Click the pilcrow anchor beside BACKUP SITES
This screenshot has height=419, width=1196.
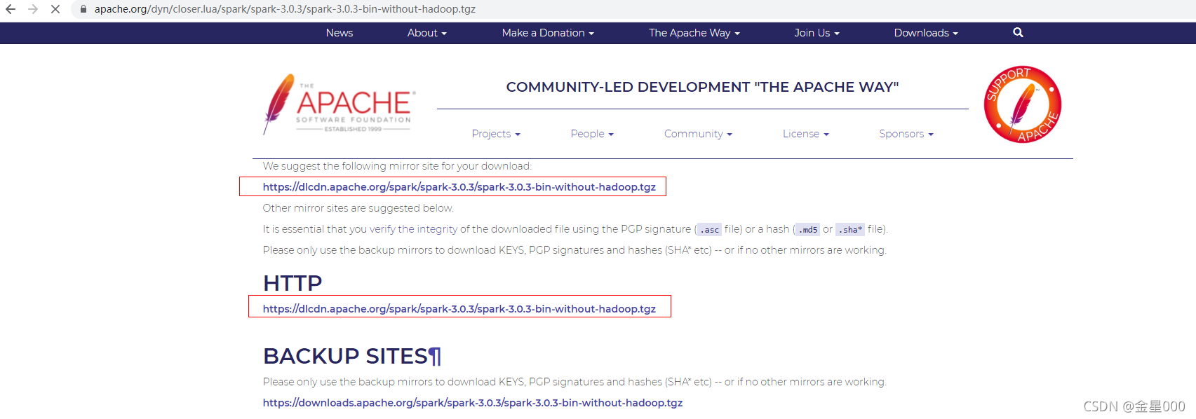(436, 356)
